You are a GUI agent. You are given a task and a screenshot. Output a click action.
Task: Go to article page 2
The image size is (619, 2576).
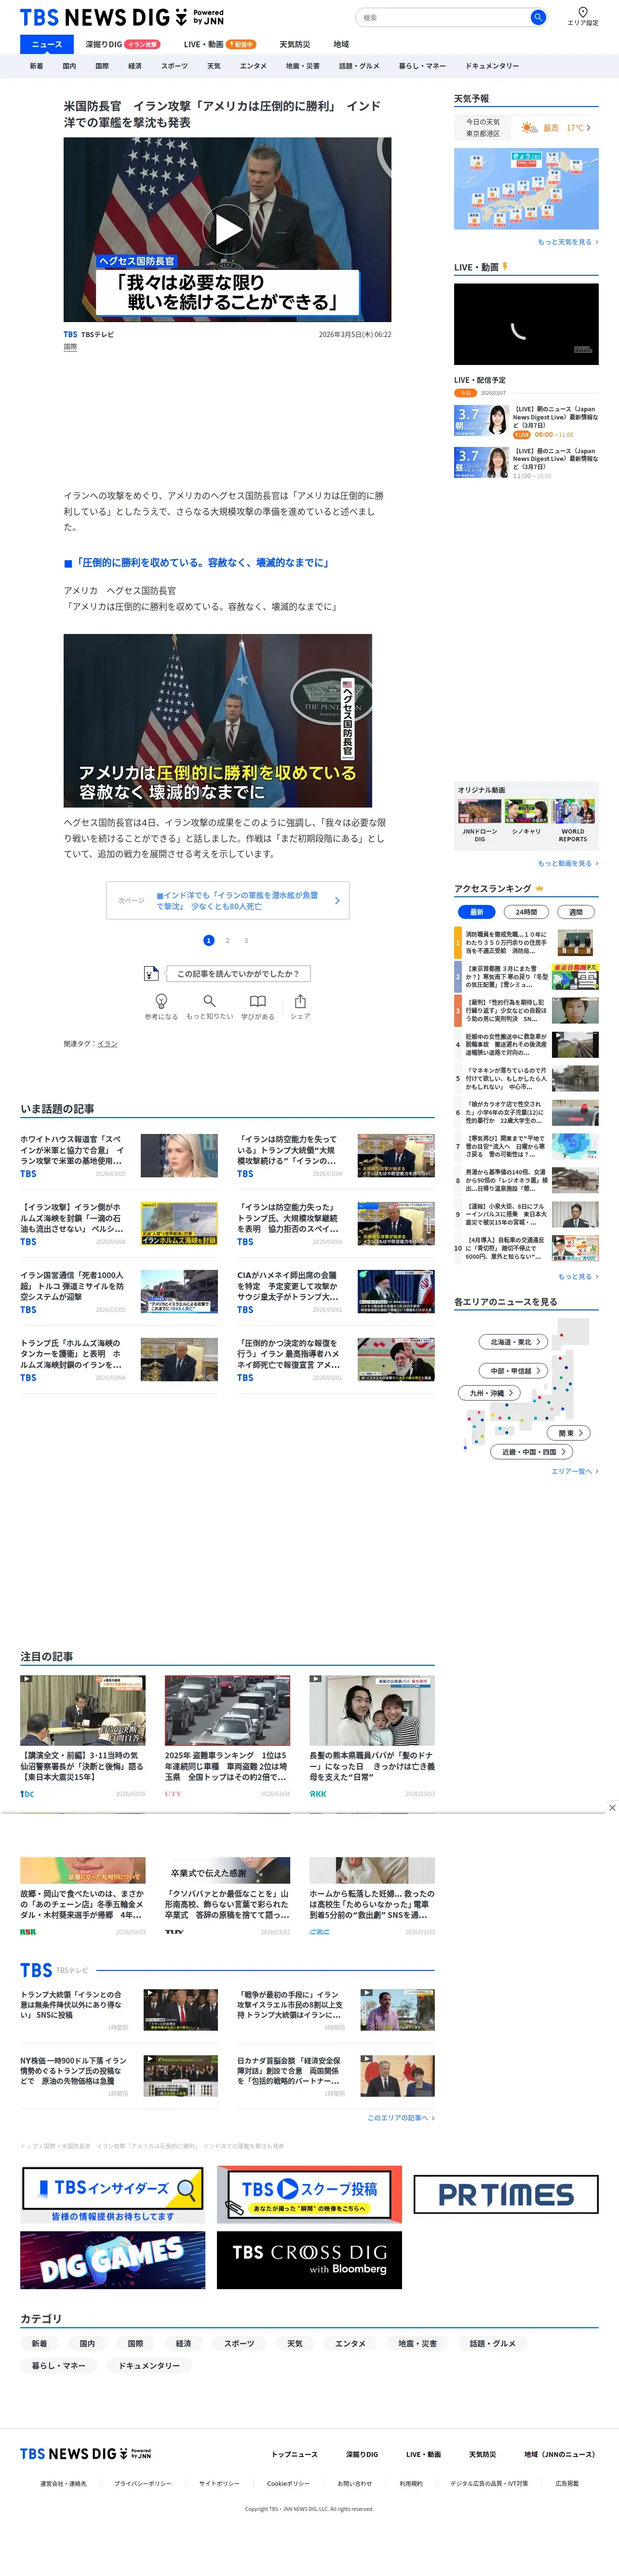227,940
